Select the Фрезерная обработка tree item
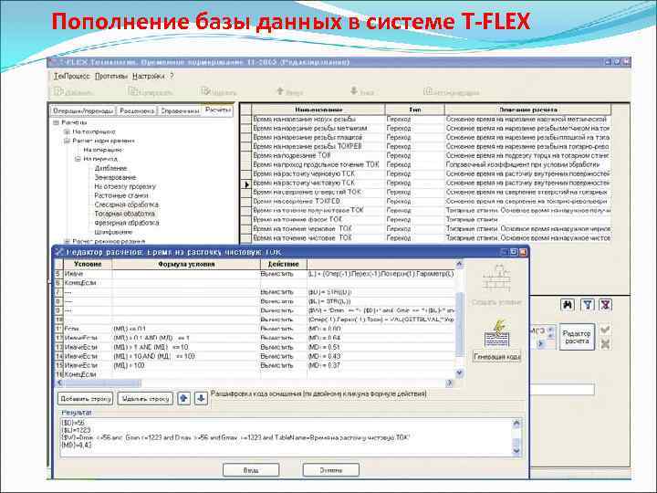The width and height of the screenshot is (657, 493). coord(127,223)
